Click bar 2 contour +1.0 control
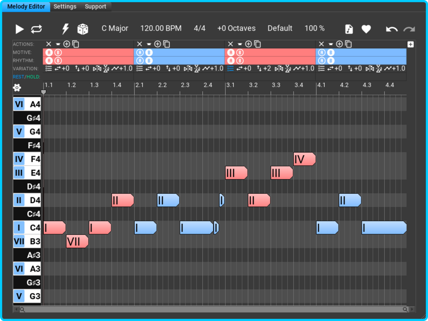 tap(213, 68)
